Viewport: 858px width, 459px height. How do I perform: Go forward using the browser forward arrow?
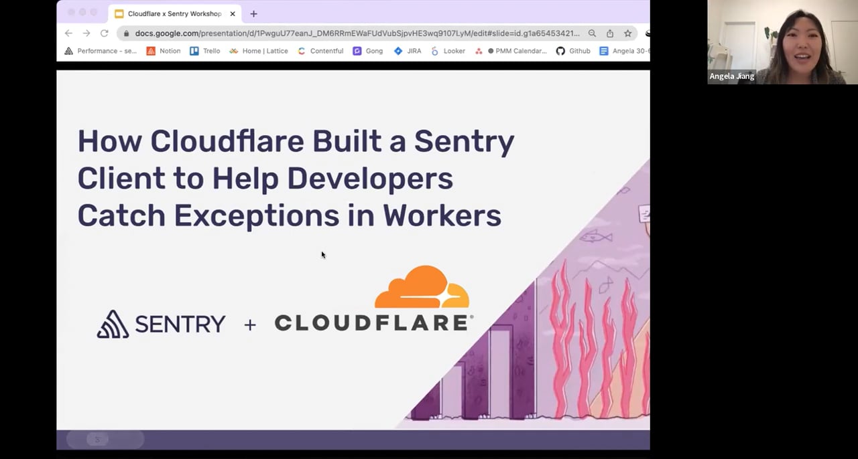pos(86,33)
